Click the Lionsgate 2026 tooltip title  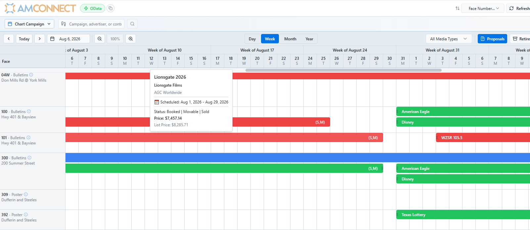click(170, 77)
